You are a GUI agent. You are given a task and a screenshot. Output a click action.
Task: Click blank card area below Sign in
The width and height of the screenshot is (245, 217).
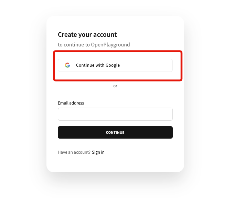point(115,163)
